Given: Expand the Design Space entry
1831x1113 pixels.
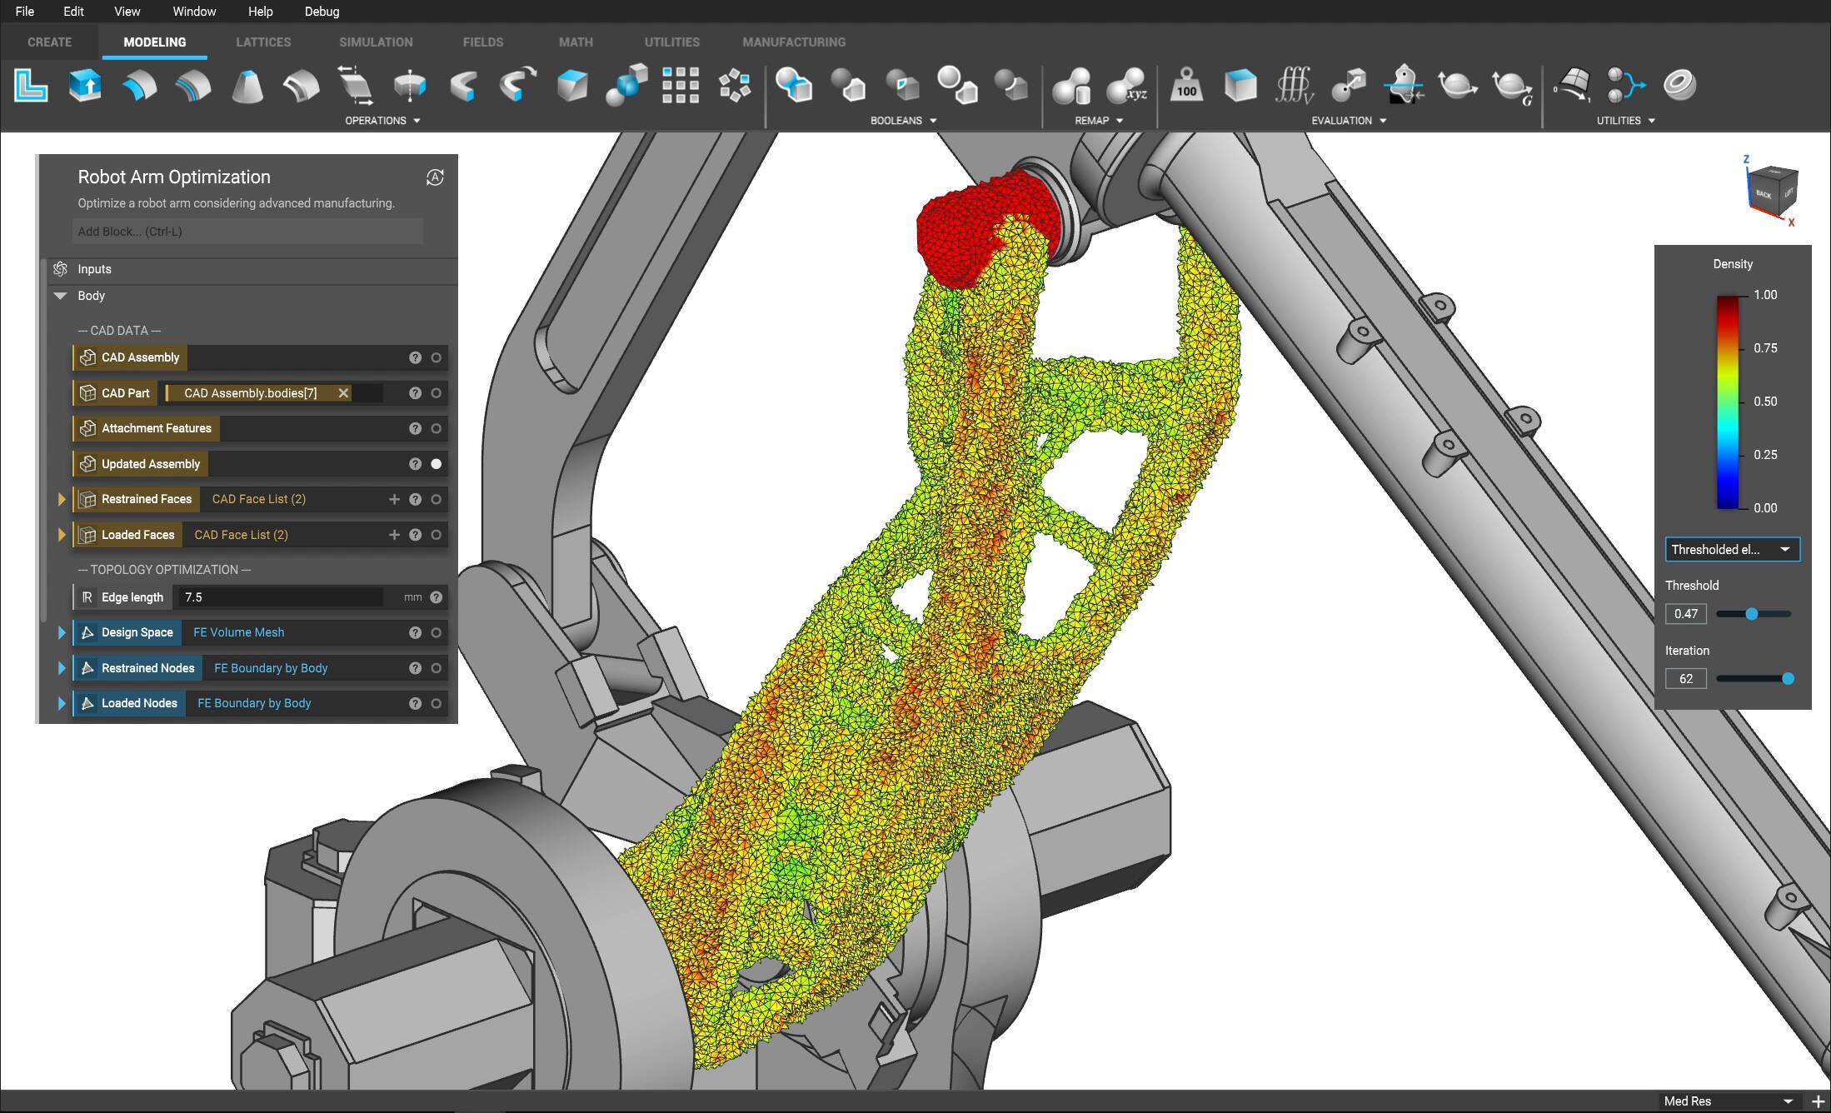Looking at the screenshot, I should [x=60, y=633].
